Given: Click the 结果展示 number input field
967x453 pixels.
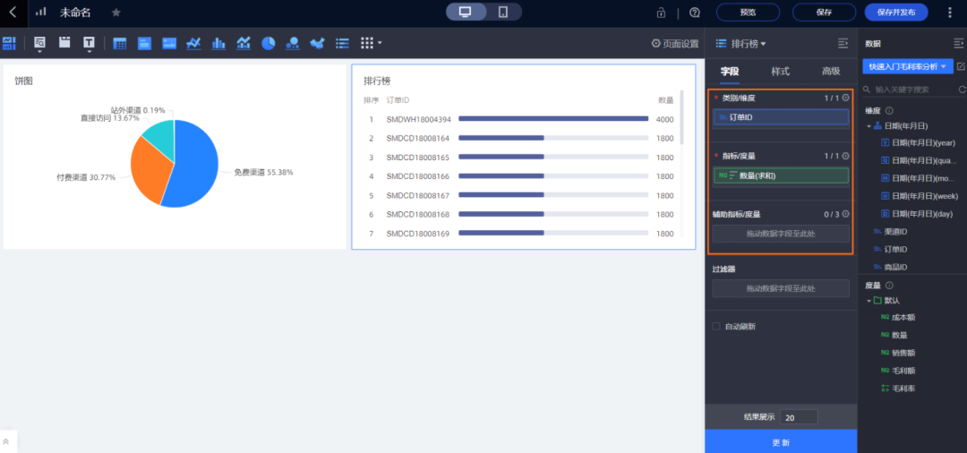Looking at the screenshot, I should coord(799,417).
